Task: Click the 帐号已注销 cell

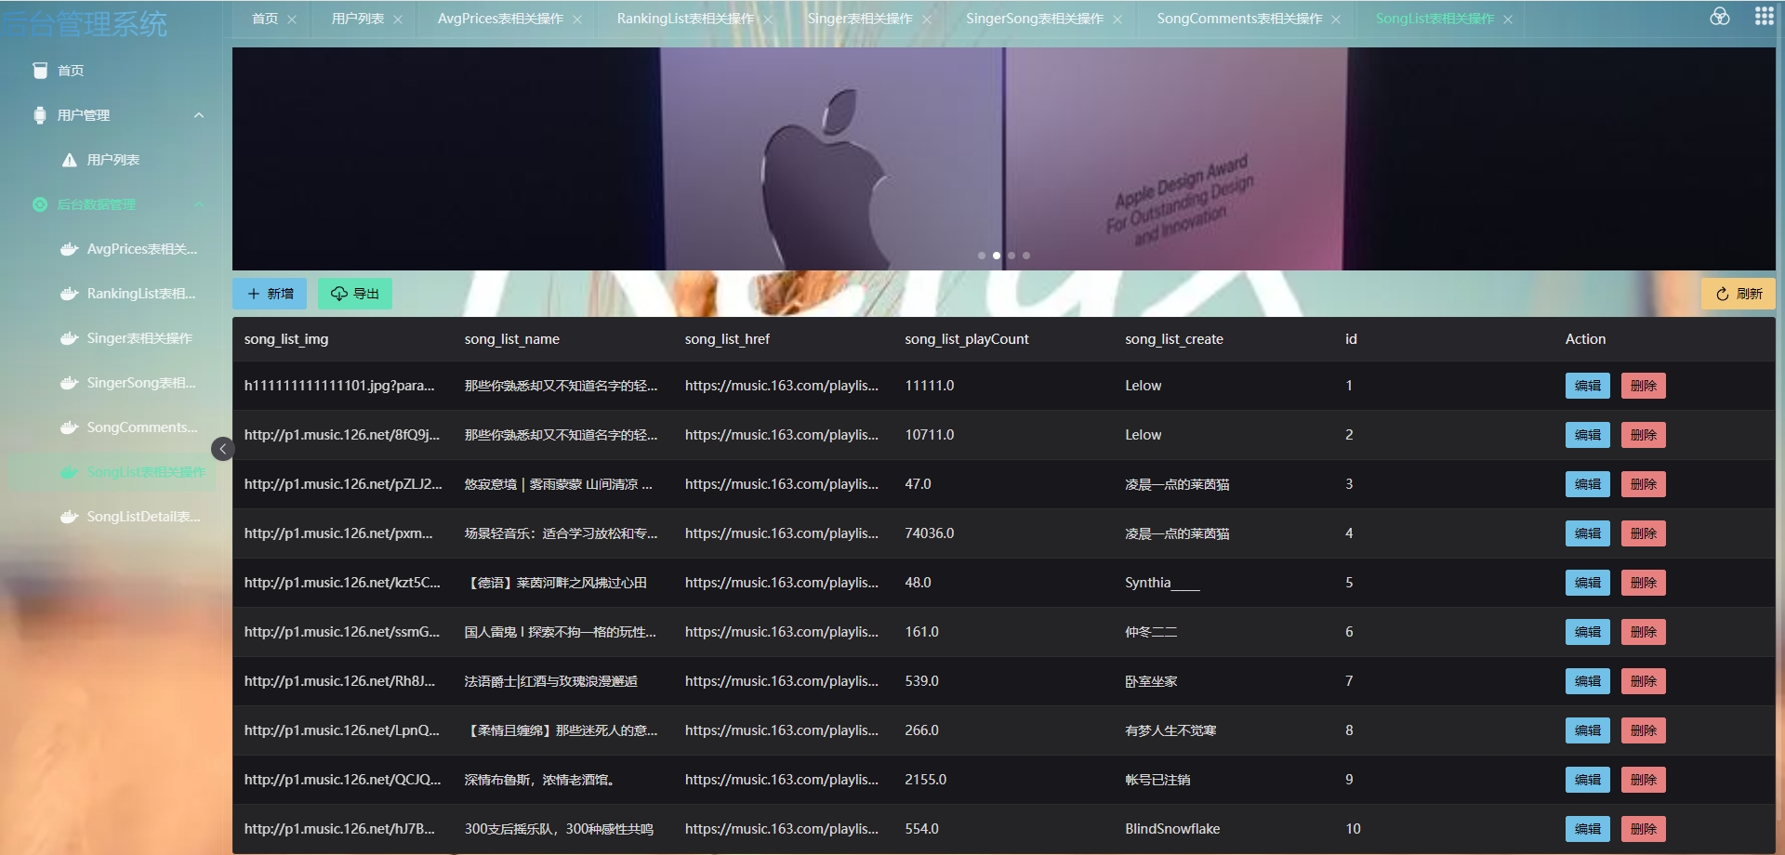Action: (1157, 780)
